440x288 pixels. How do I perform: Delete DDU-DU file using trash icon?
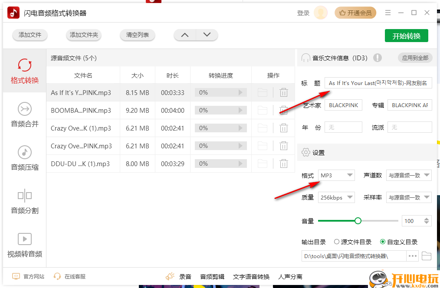pos(284,164)
